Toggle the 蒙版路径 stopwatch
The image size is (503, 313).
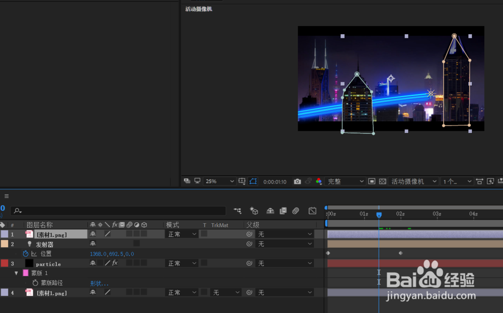(35, 283)
